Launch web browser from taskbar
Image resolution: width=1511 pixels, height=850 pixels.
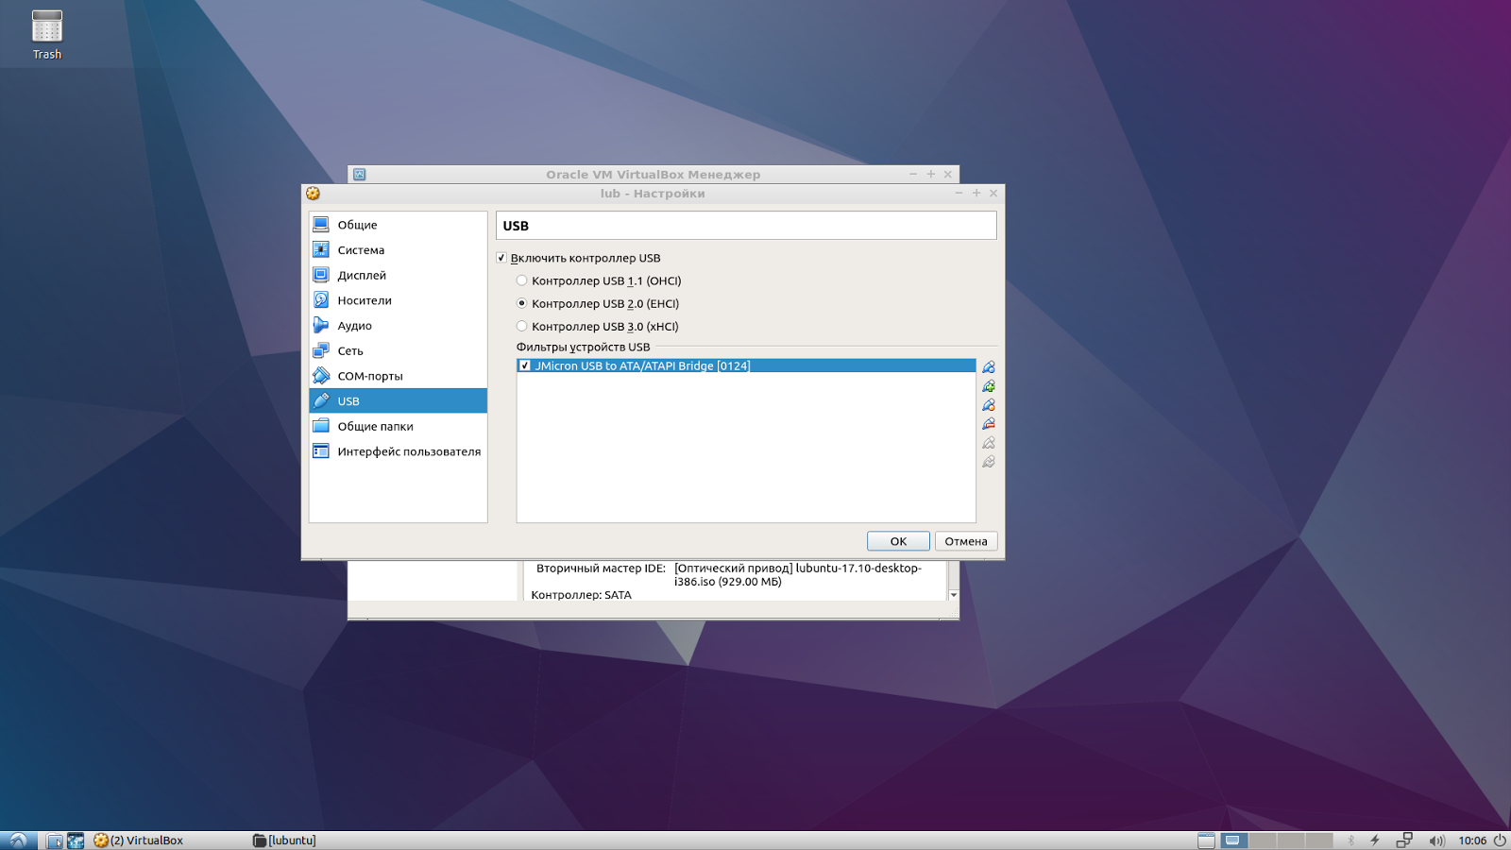(76, 841)
